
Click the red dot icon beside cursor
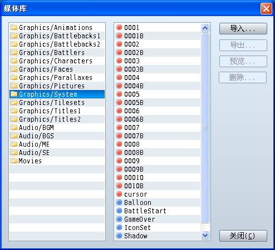pos(119,194)
